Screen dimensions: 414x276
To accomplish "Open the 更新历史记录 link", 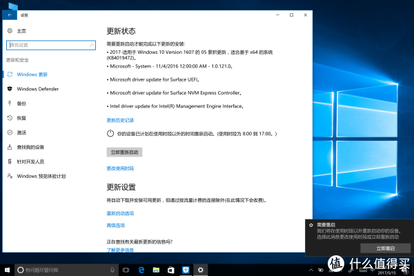I will click(x=120, y=121).
